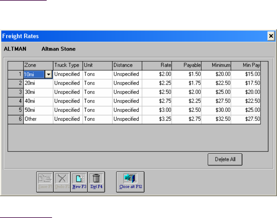Select the Distance cell in row 2
Viewport: 277px width, 218px height.
click(127, 83)
